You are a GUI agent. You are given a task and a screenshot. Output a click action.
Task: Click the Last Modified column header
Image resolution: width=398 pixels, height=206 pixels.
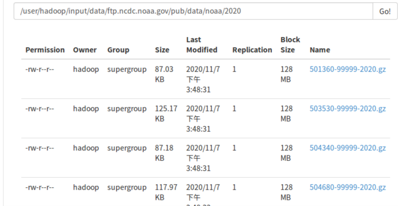coord(201,45)
